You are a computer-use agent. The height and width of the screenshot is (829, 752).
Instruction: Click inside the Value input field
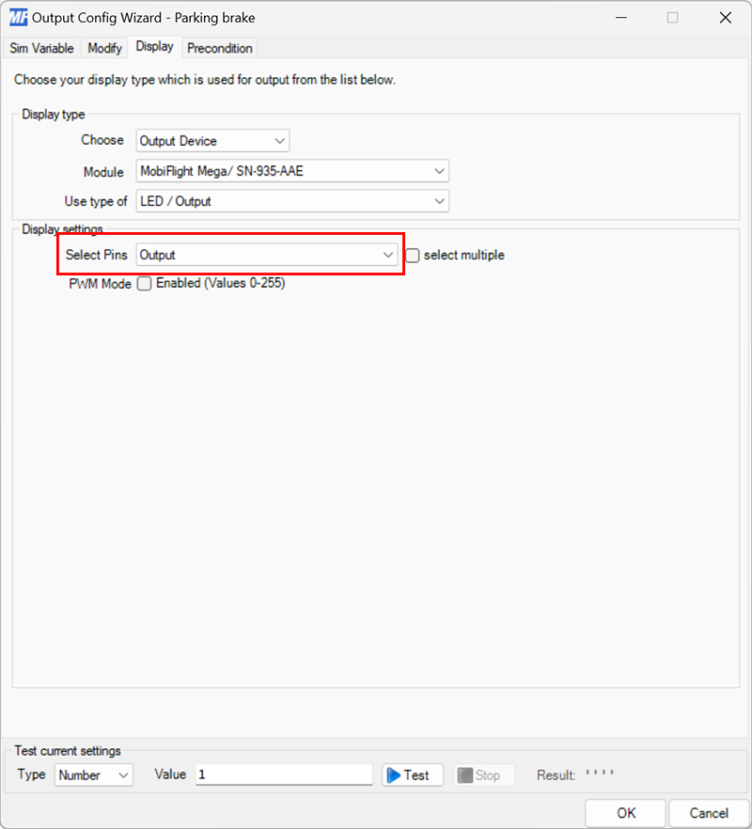click(282, 774)
